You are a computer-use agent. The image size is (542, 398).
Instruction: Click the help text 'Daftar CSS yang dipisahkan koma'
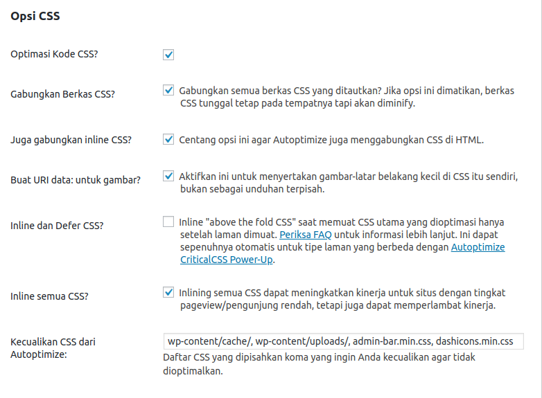point(319,364)
